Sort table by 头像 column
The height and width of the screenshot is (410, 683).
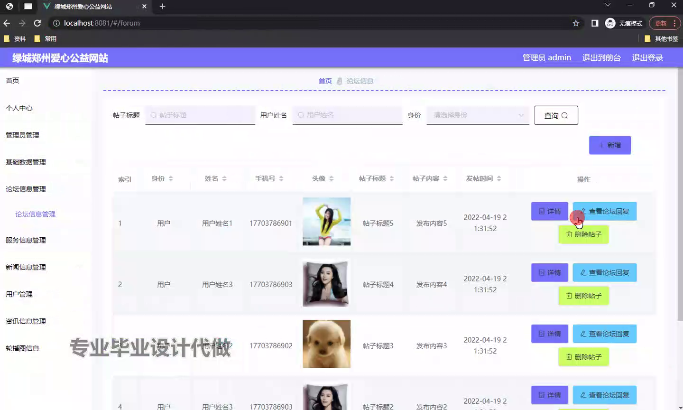(x=332, y=178)
